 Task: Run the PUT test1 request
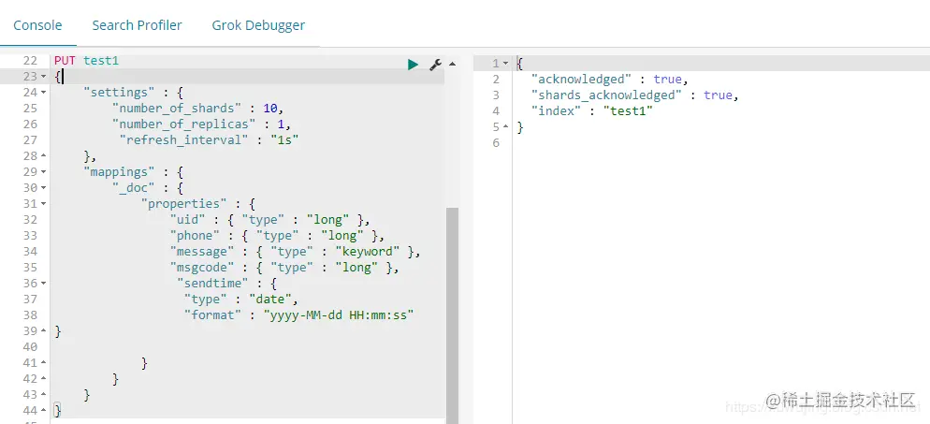(x=414, y=65)
